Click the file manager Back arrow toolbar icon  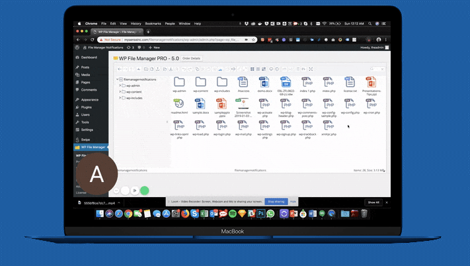[120, 69]
